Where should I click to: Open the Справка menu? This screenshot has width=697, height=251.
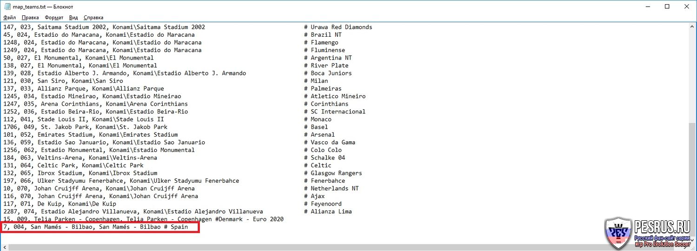pyautogui.click(x=93, y=18)
